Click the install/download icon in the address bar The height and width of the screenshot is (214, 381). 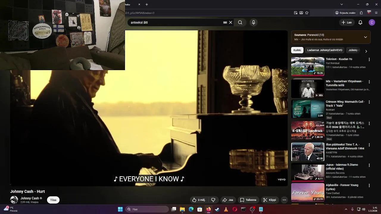click(301, 13)
